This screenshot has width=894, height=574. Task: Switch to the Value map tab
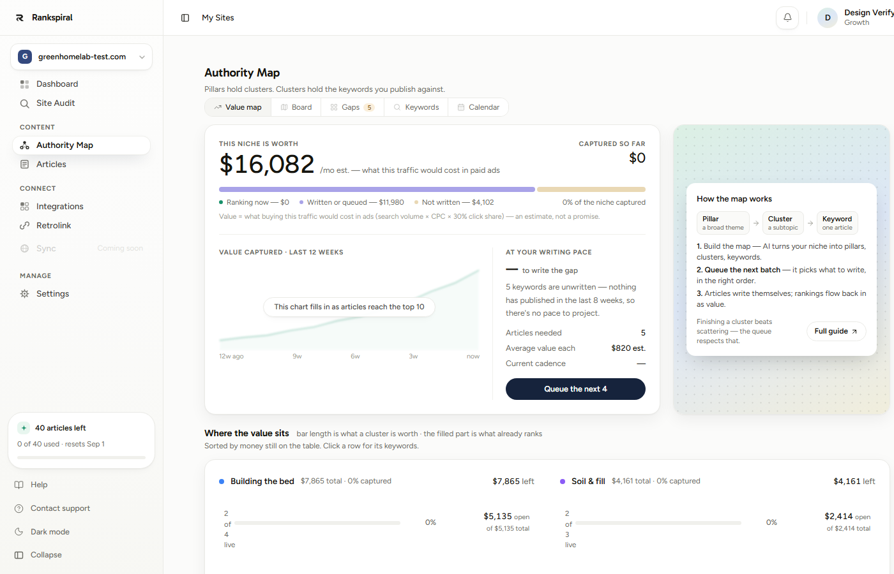(x=238, y=107)
